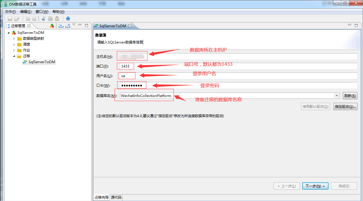Open the 数据库名 dropdown list
The width and height of the screenshot is (363, 201).
click(x=336, y=96)
